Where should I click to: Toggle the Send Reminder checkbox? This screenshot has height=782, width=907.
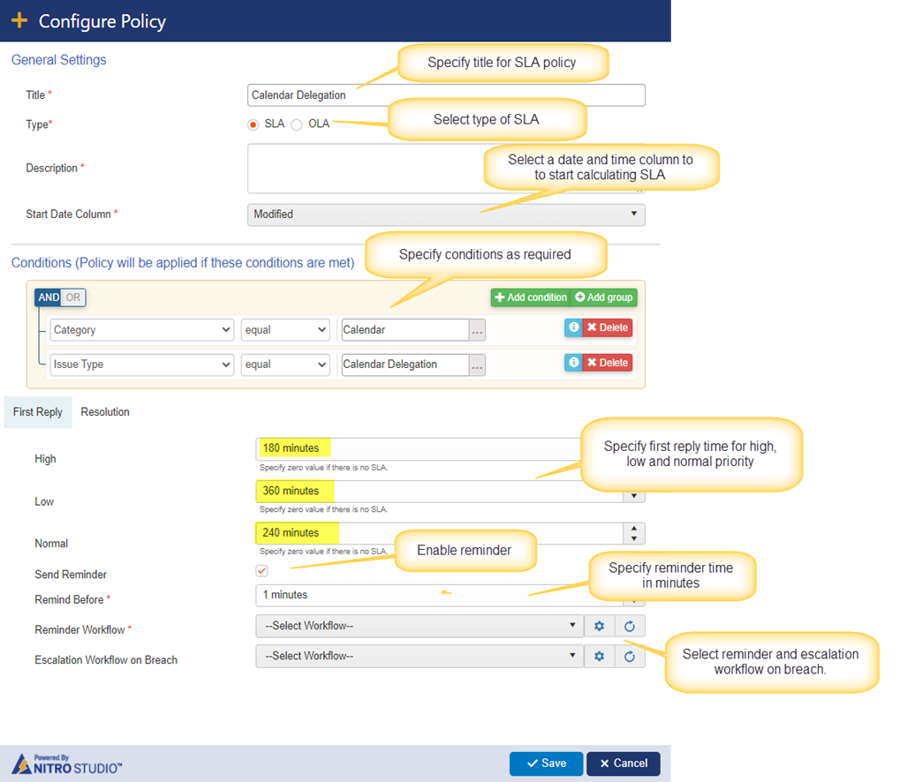[262, 571]
